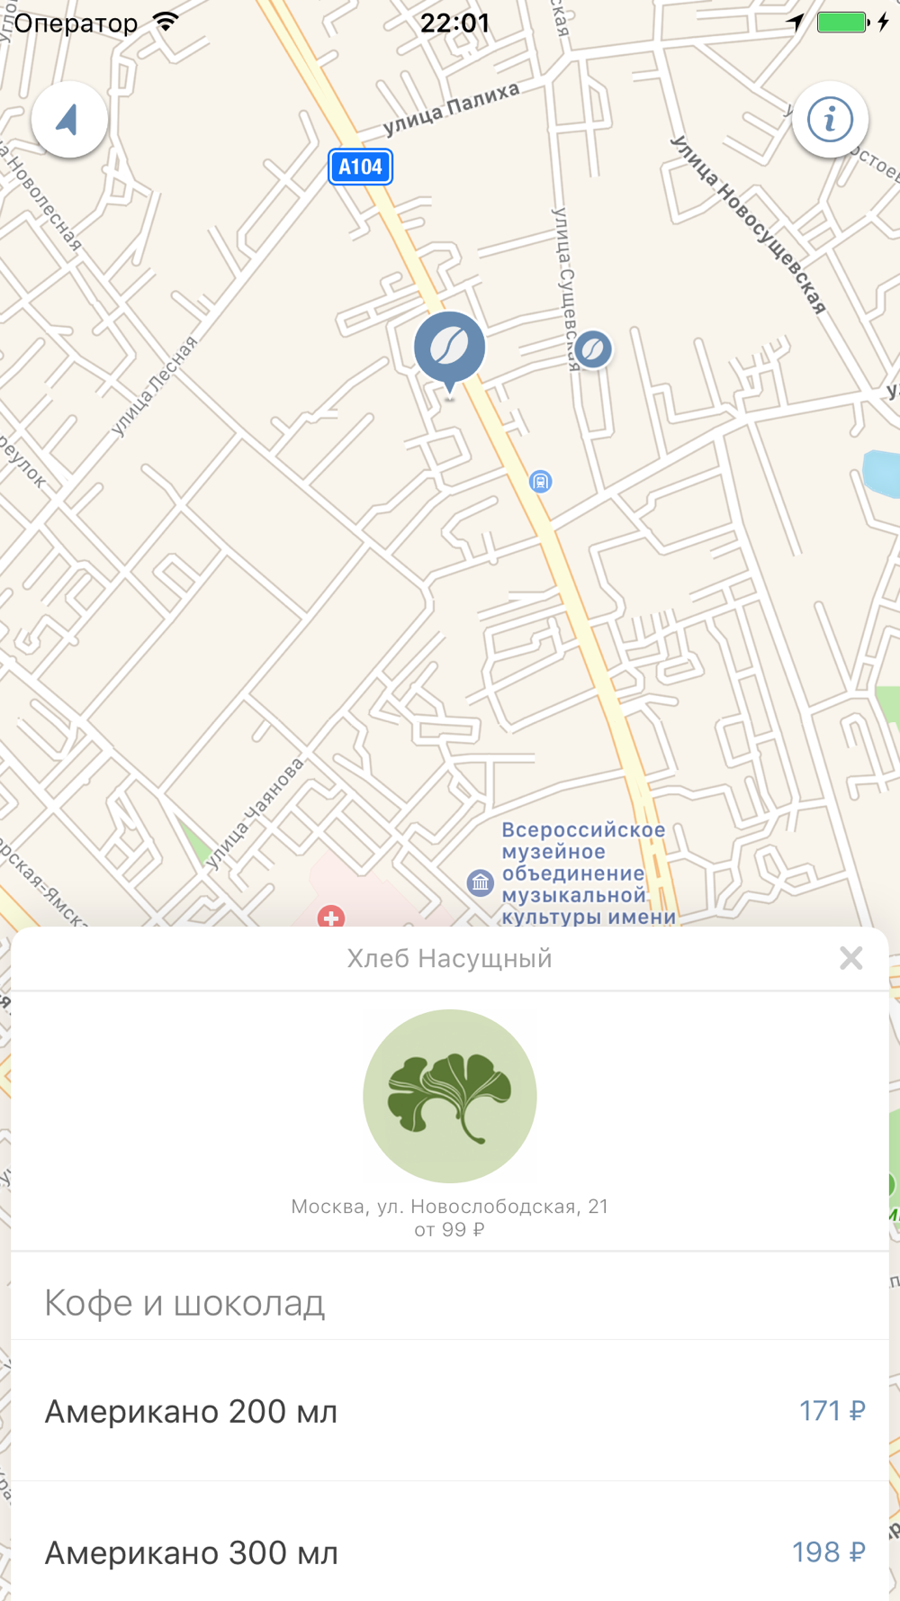Image resolution: width=900 pixels, height=1601 pixels.
Task: Tap the 171 ₽ price
Action: 832,1410
